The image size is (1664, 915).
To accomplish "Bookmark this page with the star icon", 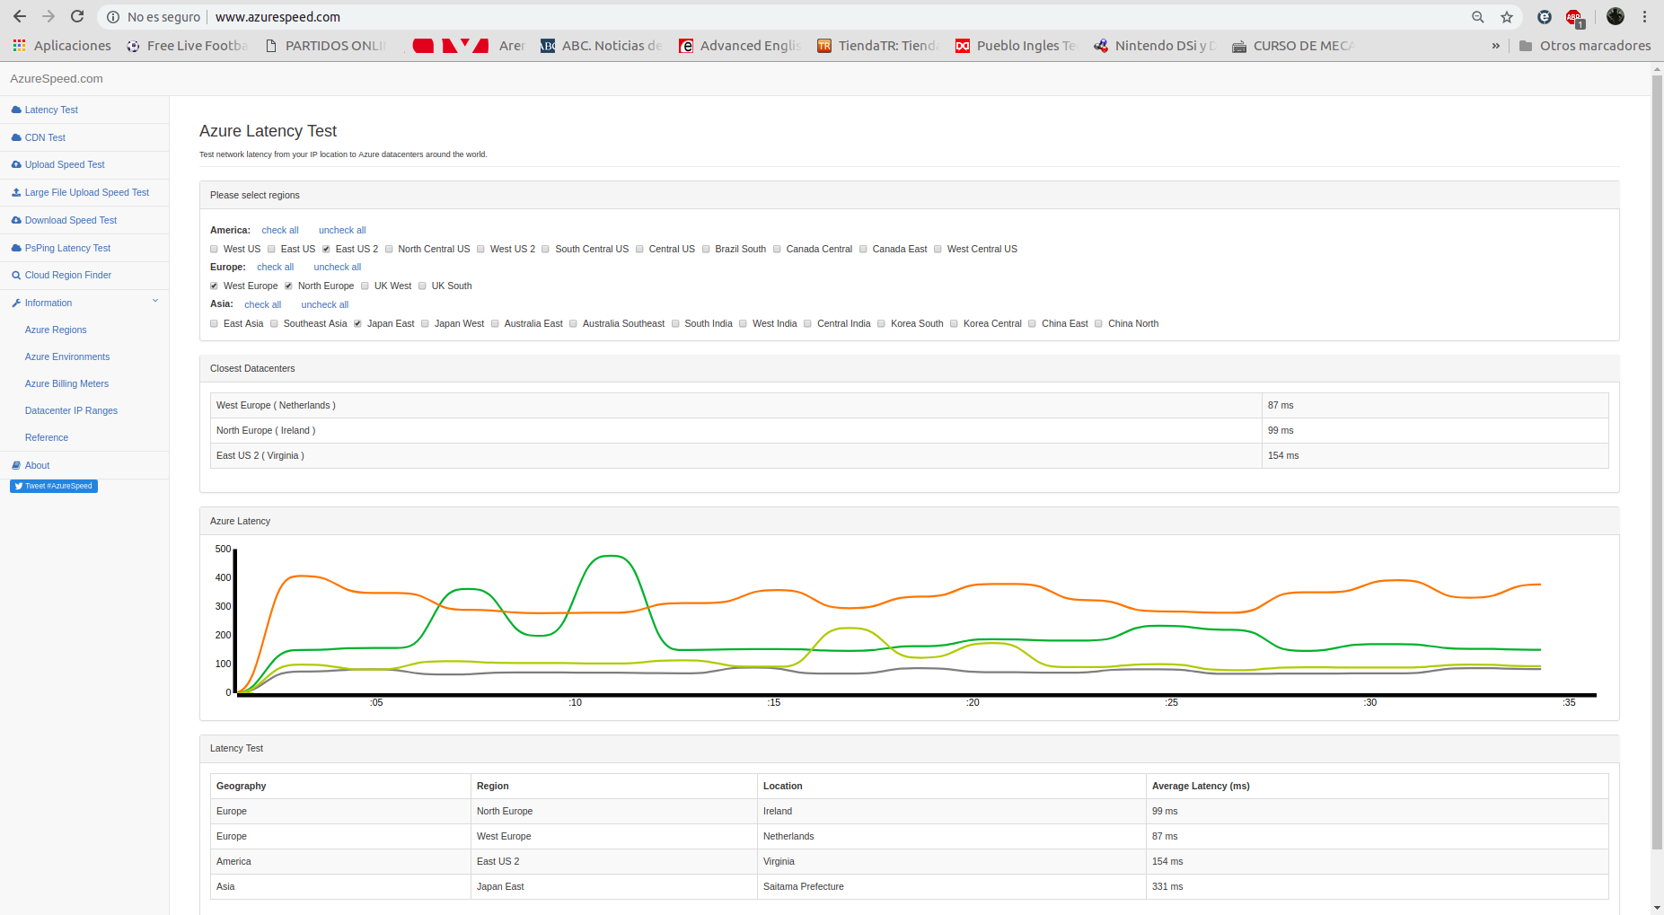I will (1507, 17).
